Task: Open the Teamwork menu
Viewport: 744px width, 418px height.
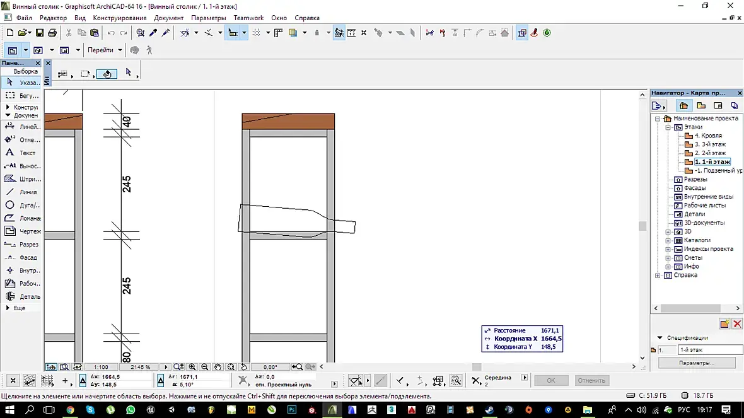Action: [x=248, y=18]
